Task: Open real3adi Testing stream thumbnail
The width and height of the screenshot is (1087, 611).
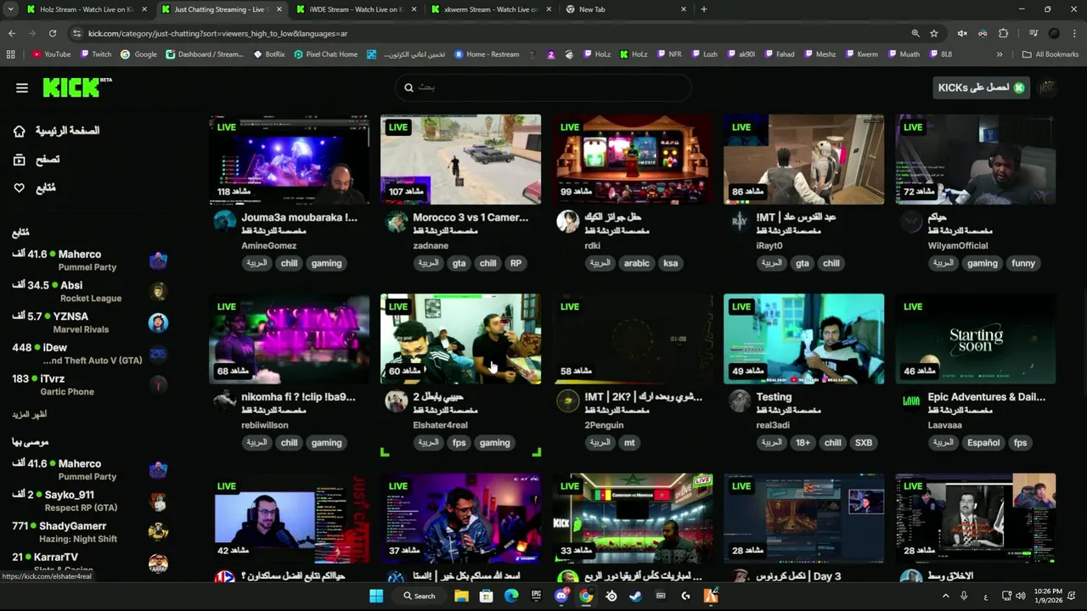Action: (x=803, y=339)
